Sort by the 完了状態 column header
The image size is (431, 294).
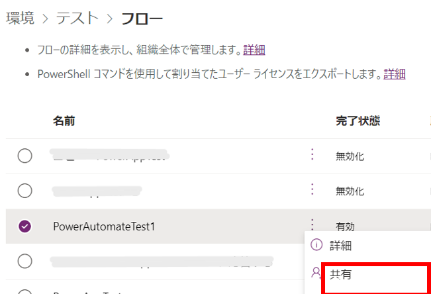point(358,121)
